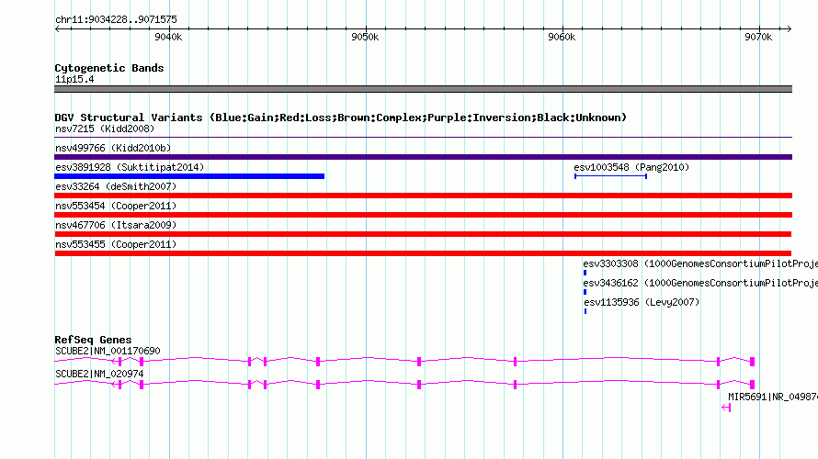Click the DGV Structural Variants track title
Screen dimensions: 818x459
(341, 118)
